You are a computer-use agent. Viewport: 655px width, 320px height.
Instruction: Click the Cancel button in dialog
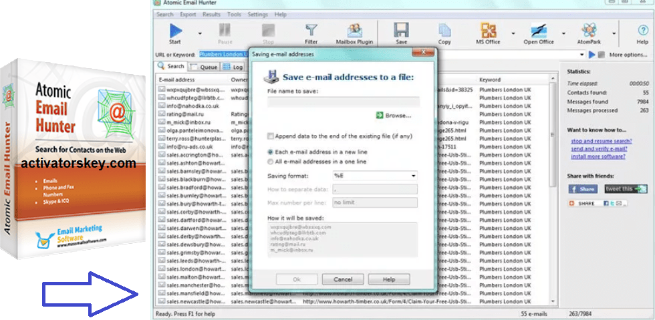342,279
